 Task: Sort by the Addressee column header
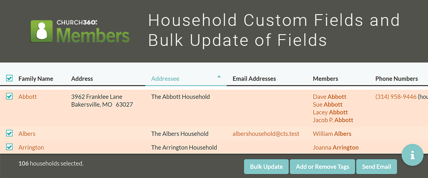[x=165, y=79]
